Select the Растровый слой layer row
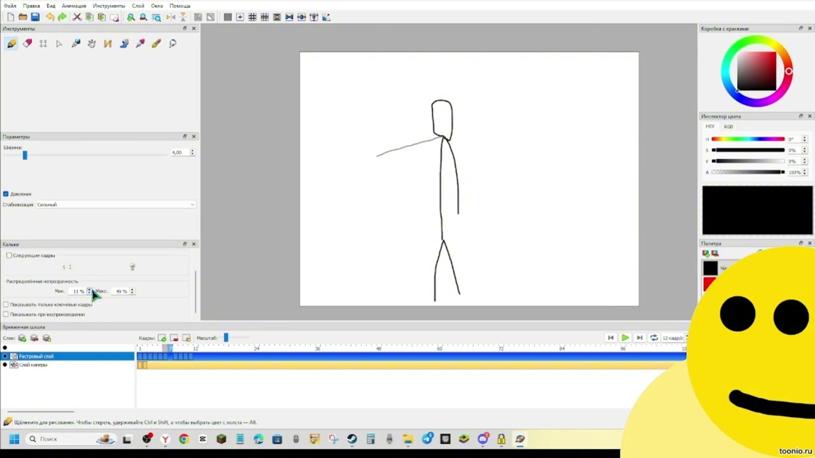Image resolution: width=815 pixels, height=458 pixels. pyautogui.click(x=67, y=356)
